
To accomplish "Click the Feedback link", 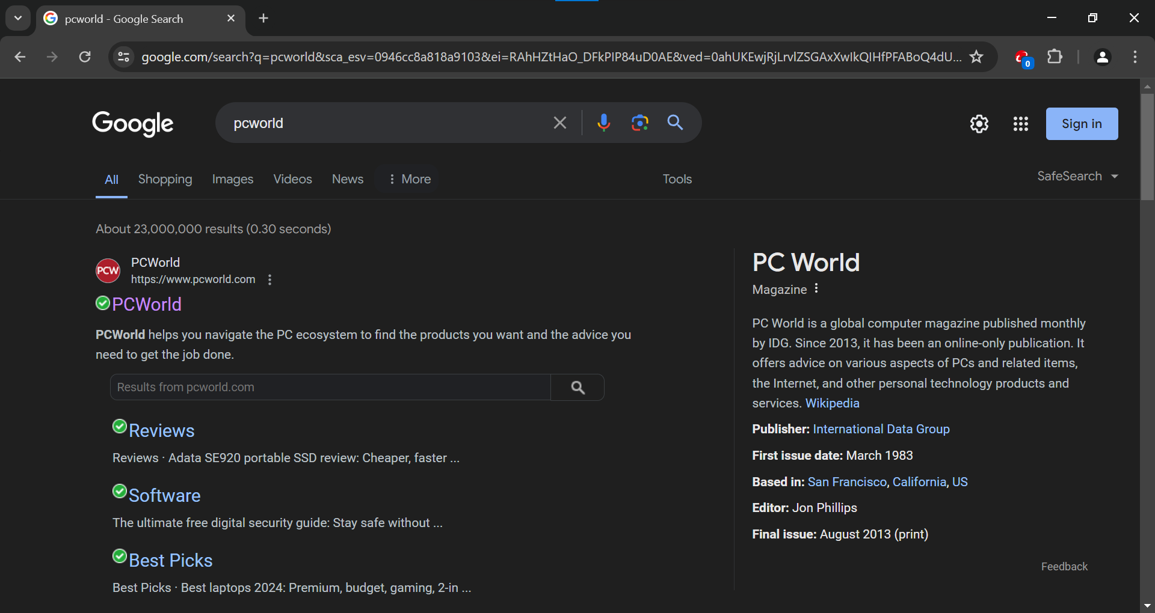I will coord(1064,567).
